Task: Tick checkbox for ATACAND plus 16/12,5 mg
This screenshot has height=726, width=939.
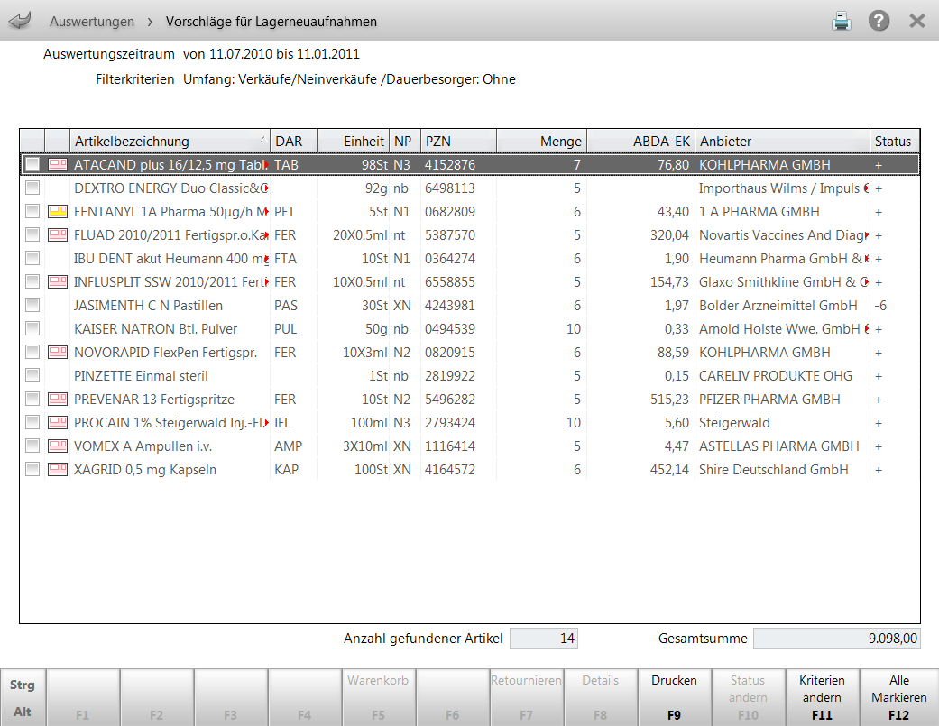Action: point(32,165)
